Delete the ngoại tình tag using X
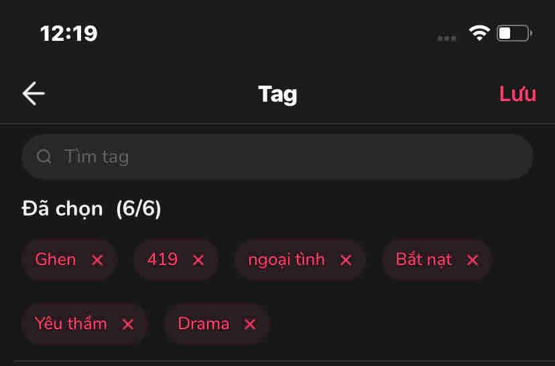The width and height of the screenshot is (555, 366). pos(346,260)
